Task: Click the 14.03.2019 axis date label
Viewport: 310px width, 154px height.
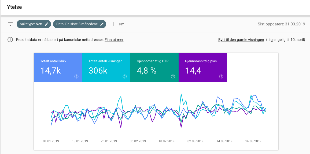Action: 224,141
